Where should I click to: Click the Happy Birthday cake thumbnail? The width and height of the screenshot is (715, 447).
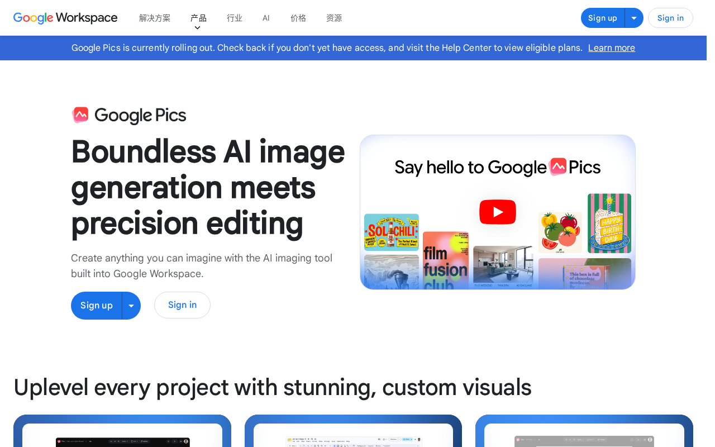tap(609, 223)
